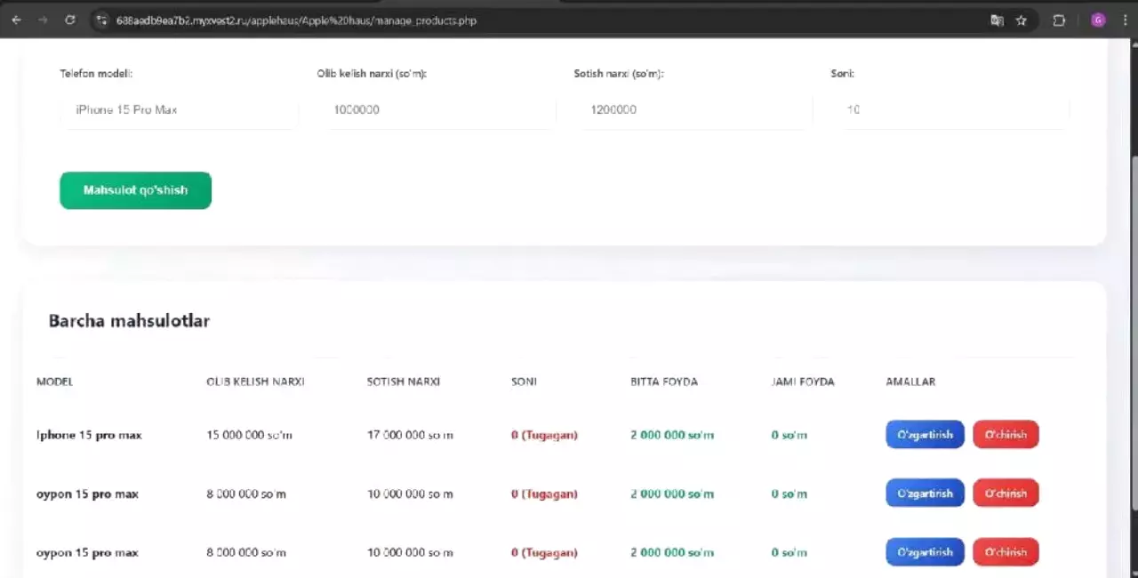Click the browser back arrow
Image resolution: width=1138 pixels, height=578 pixels.
pos(16,20)
